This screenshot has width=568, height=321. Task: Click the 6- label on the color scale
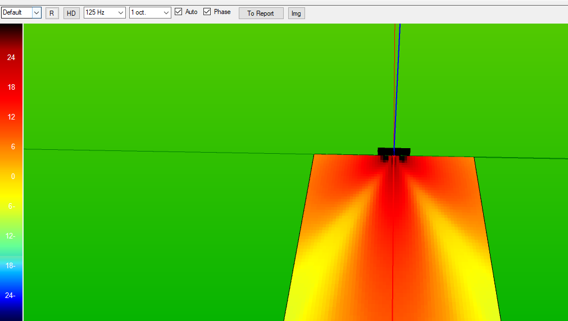12,207
